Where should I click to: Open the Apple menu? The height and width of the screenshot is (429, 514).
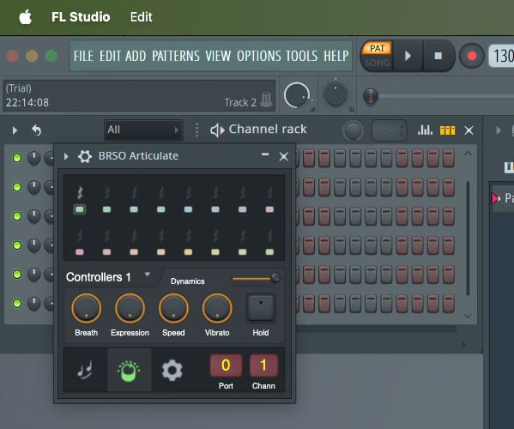[x=25, y=17]
